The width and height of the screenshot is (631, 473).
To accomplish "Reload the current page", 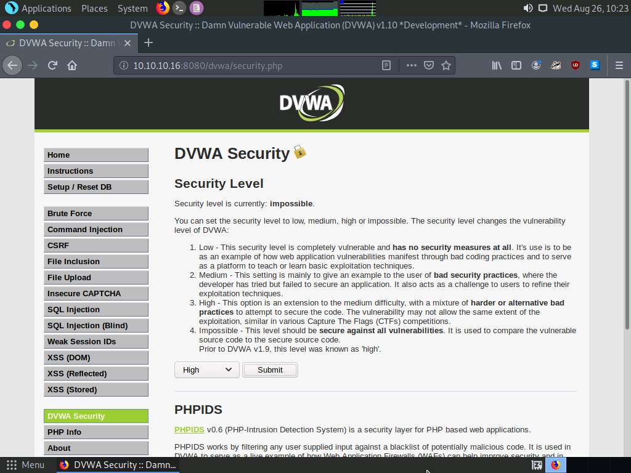I will [53, 65].
